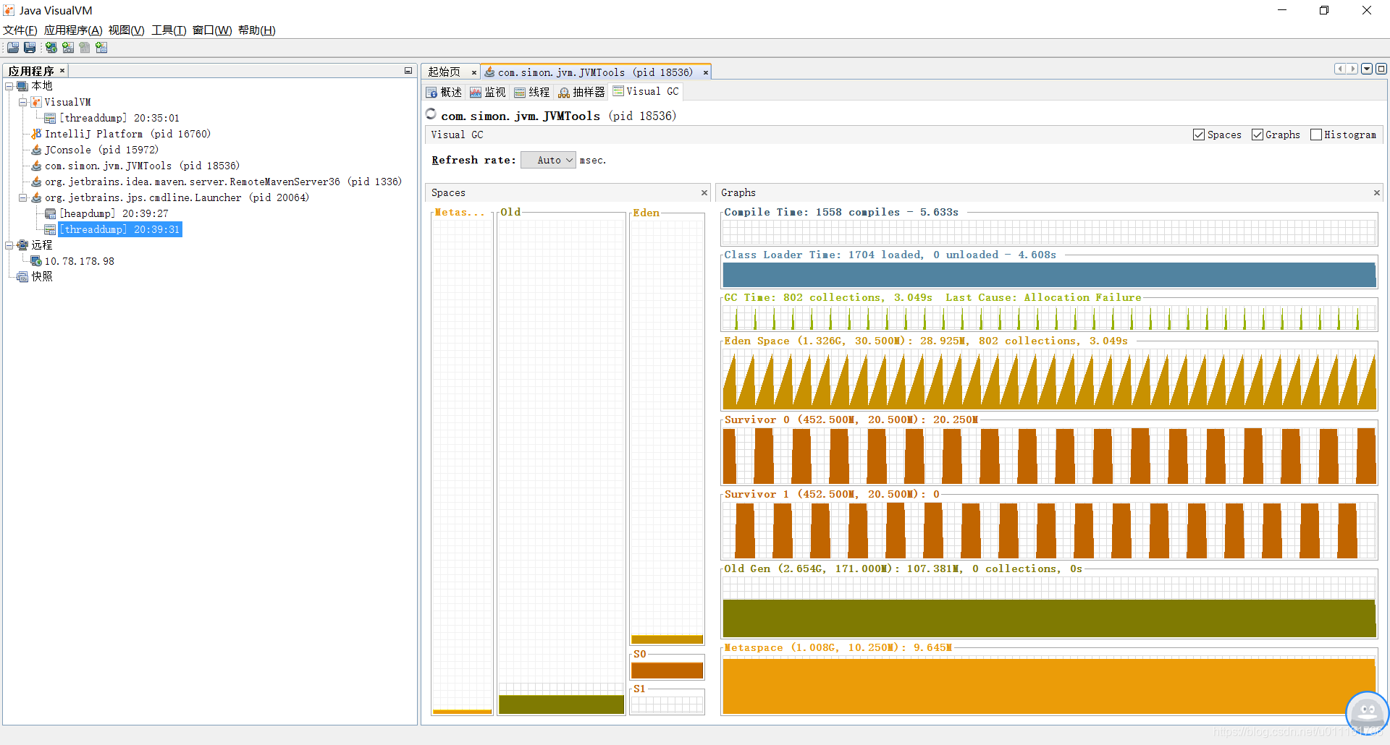
Task: Open the 视图(V) menu
Action: [127, 30]
